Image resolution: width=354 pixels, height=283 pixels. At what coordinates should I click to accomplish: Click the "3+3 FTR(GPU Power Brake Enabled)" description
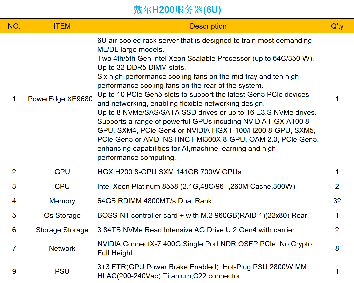208,271
